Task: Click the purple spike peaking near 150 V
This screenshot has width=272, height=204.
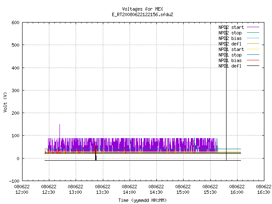Action: pyautogui.click(x=59, y=131)
